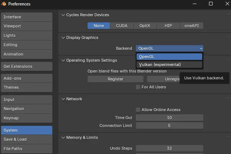This screenshot has width=231, height=154.
Task: Toggle the Allow Online Access checkbox
Action: tap(138, 110)
